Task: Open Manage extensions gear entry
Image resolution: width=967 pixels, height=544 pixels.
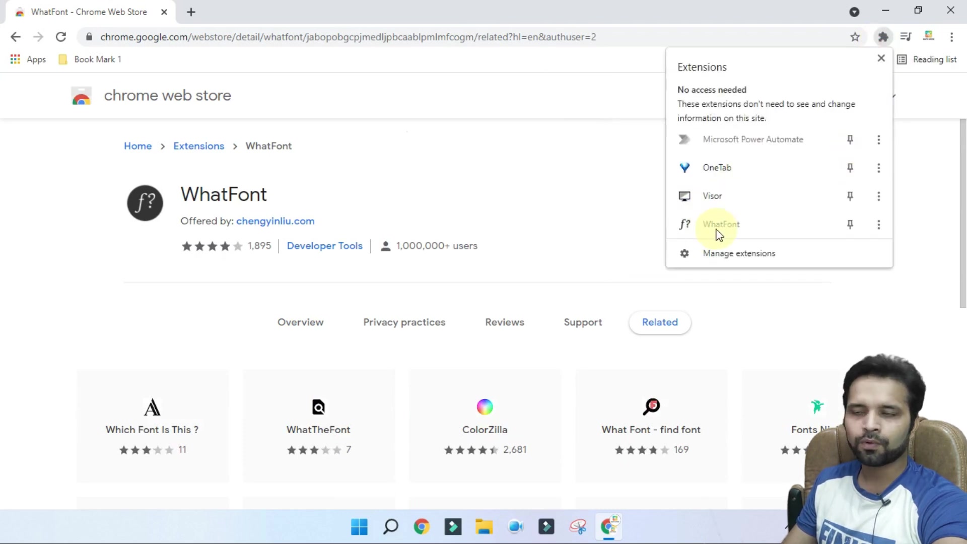Action: (779, 253)
